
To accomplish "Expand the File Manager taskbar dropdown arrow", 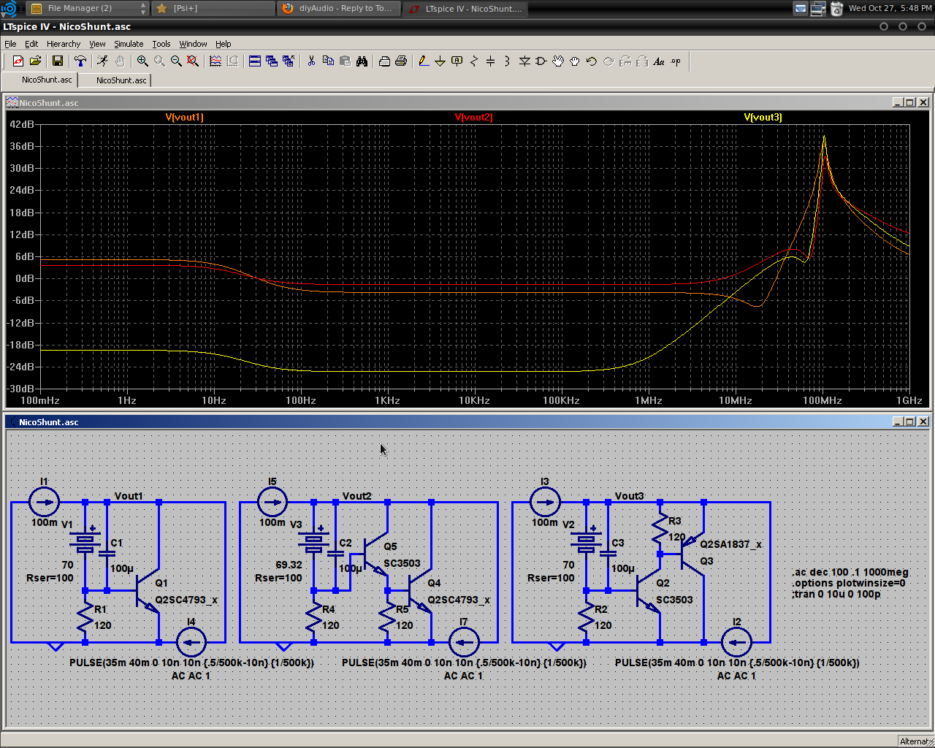I will (142, 8).
